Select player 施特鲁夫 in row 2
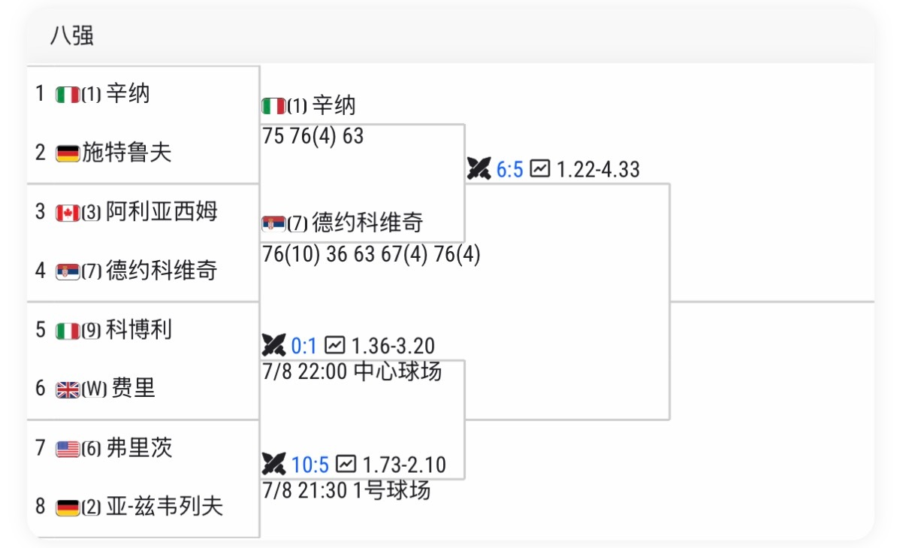 tap(126, 153)
